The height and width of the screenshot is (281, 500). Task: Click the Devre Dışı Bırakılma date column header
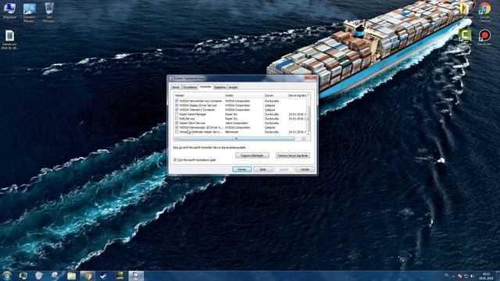(x=297, y=95)
